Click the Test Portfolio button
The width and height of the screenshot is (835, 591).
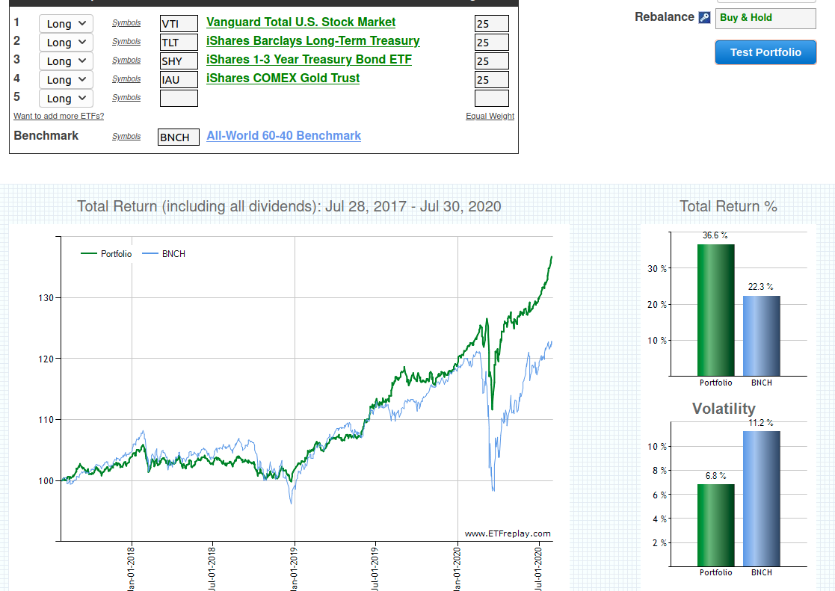click(765, 52)
